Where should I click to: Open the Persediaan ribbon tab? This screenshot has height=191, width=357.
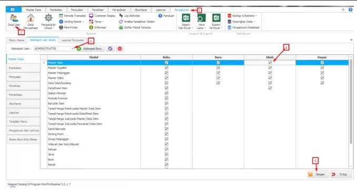(x=119, y=10)
